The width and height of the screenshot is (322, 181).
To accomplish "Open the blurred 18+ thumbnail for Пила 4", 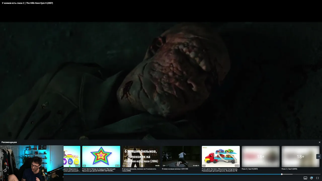I will pyautogui.click(x=261, y=156).
